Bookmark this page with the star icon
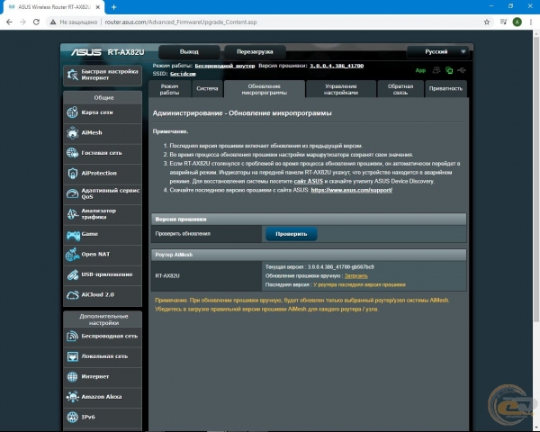Image resolution: width=540 pixels, height=432 pixels. [487, 22]
